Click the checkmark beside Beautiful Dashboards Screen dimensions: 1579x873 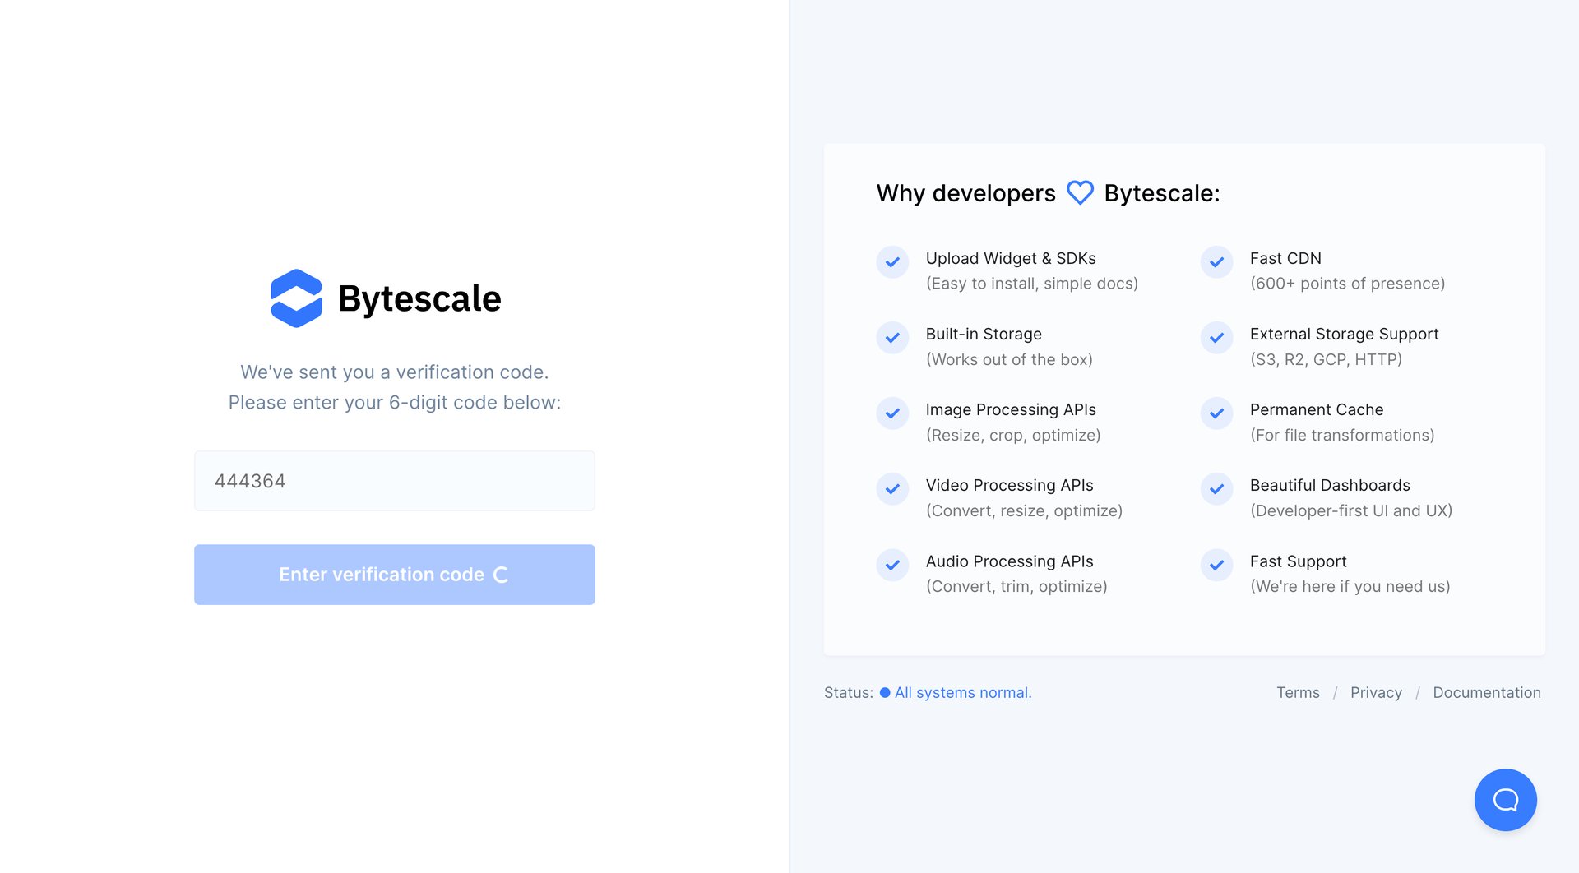(1216, 489)
